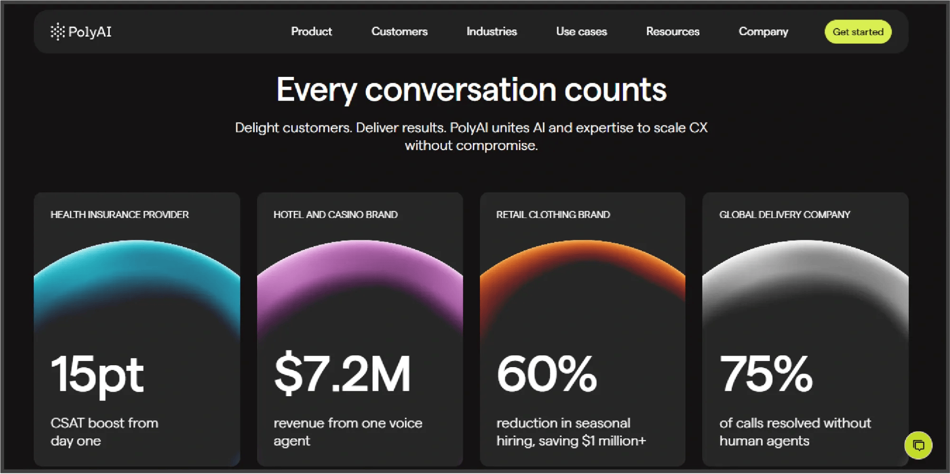Expand the Industries dropdown
The height and width of the screenshot is (474, 950).
coord(491,31)
